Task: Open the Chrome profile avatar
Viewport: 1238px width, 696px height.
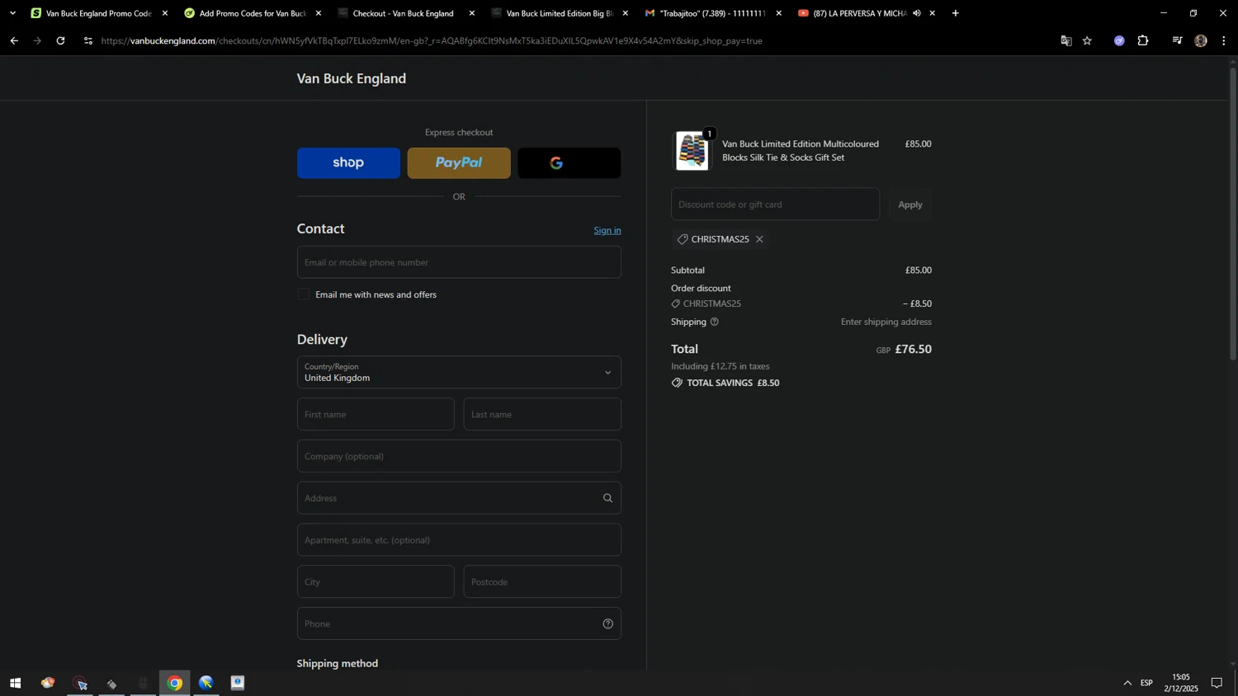Action: click(1201, 40)
